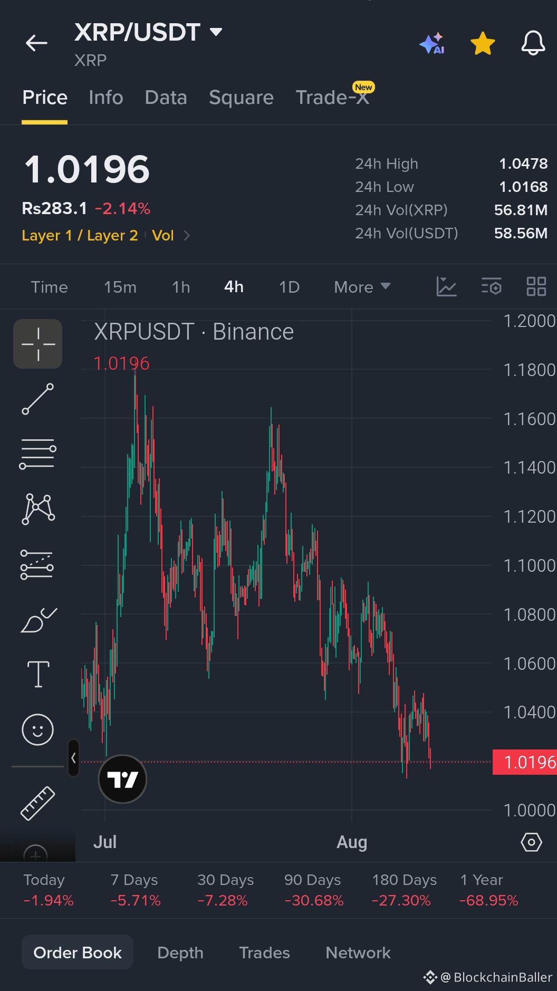Screen dimensions: 557x991
Task: Select the projection measurement nodes tool
Action: tap(38, 564)
